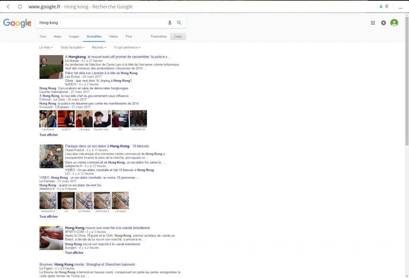Switch to the Vidéos tab
The image size is (409, 278).
tap(113, 36)
